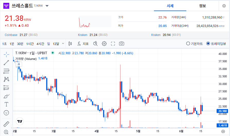Click the 고가 value 22.76
230x136 pixels.
click(x=162, y=17)
